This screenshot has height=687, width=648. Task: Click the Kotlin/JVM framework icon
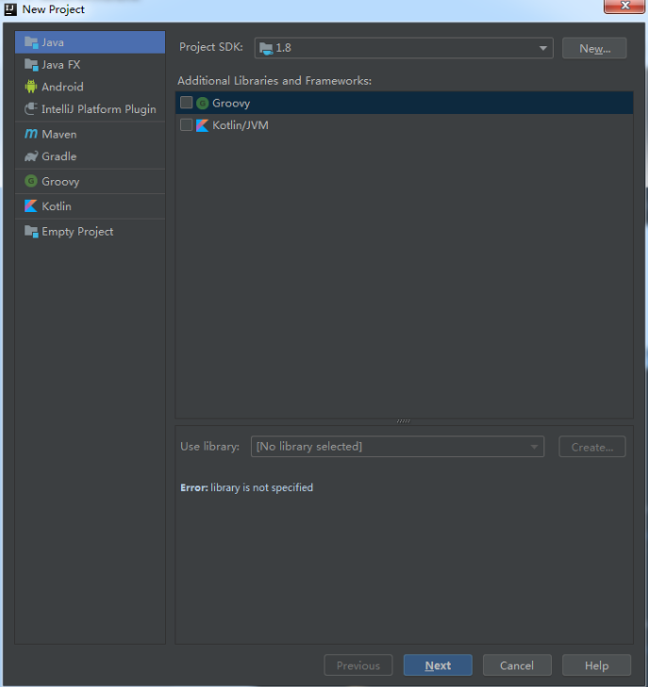[202, 125]
